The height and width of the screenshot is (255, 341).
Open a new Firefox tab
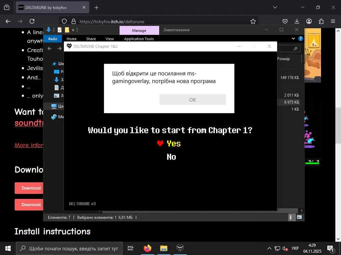pyautogui.click(x=96, y=8)
